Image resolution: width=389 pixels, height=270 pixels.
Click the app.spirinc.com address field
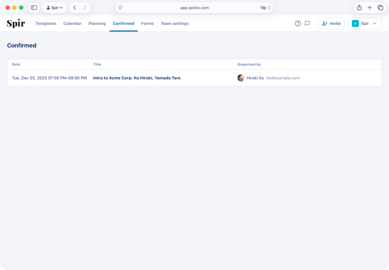tap(195, 8)
